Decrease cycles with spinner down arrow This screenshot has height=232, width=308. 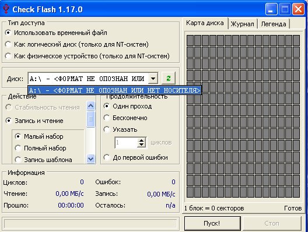[x=141, y=145]
